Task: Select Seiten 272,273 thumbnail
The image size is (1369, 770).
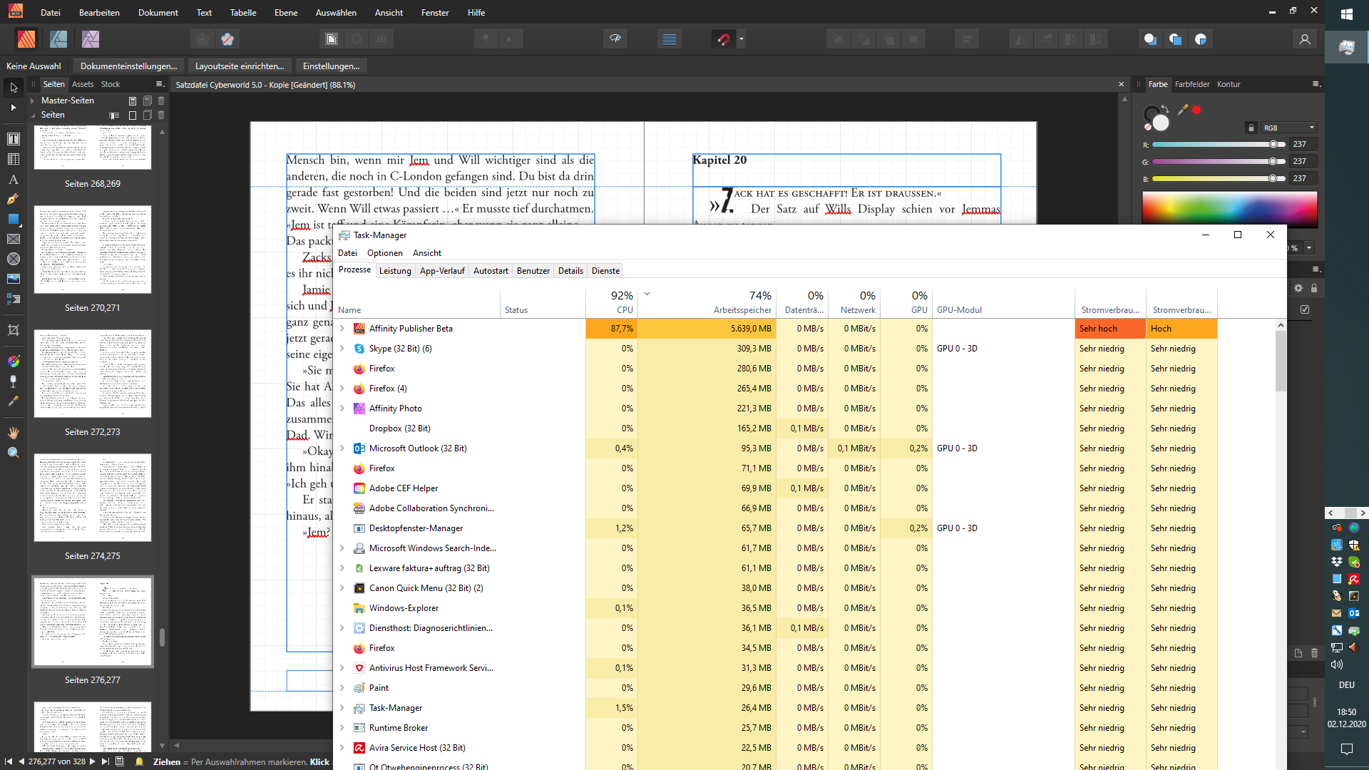Action: click(x=93, y=374)
